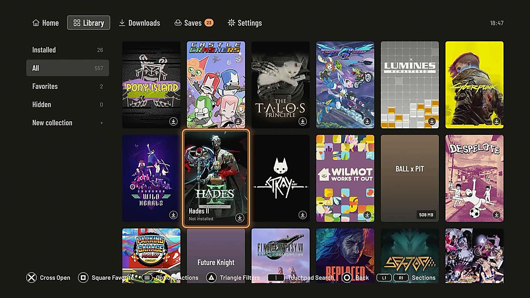The width and height of the screenshot is (530, 298).
Task: Click the Cross Open button hint
Action: 48,278
